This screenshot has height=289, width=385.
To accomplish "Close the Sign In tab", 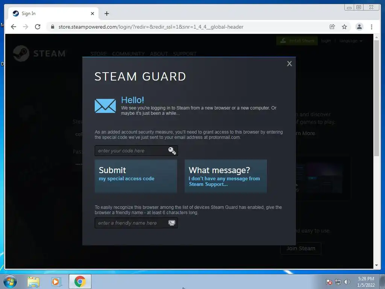I will pyautogui.click(x=92, y=14).
